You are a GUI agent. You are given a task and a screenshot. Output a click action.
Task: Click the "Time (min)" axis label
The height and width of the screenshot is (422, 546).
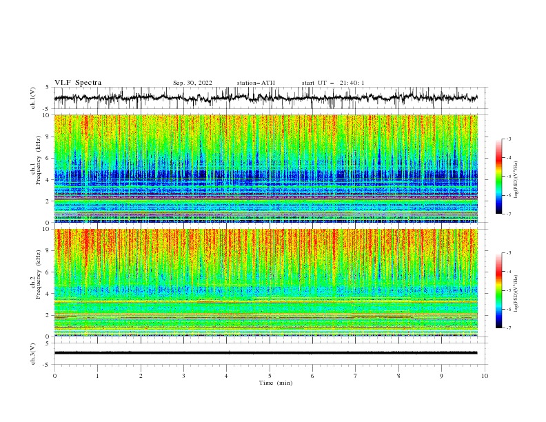coord(276,383)
